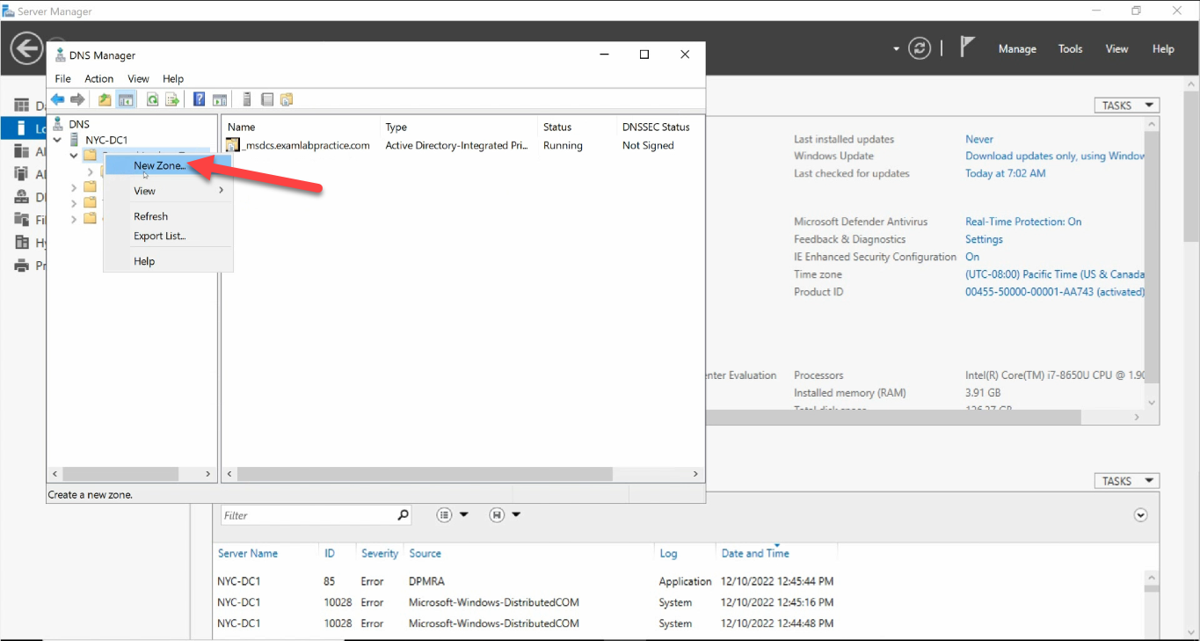The height and width of the screenshot is (641, 1200).
Task: Open the upper TASKS dropdown in Server Manager
Action: click(1126, 106)
